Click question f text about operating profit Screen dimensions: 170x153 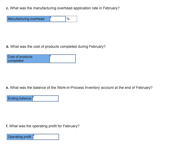[x=44, y=126]
